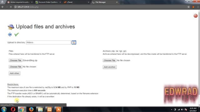The height and width of the screenshot is (112, 200).
Task: Click the Archives (zip, tar, tgz, gz) label
Action: pyautogui.click(x=114, y=51)
